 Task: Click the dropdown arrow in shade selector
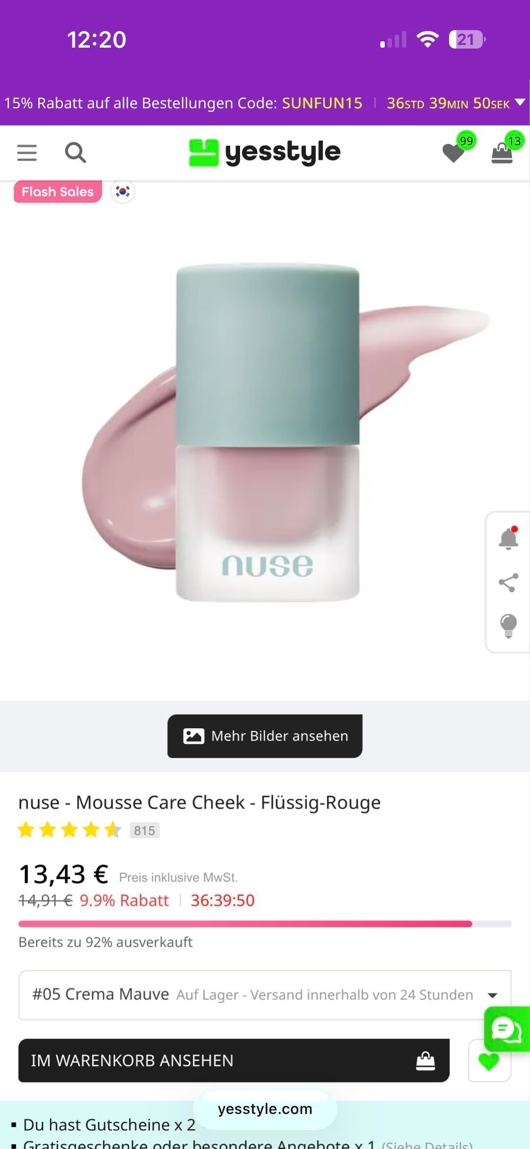[x=493, y=995]
